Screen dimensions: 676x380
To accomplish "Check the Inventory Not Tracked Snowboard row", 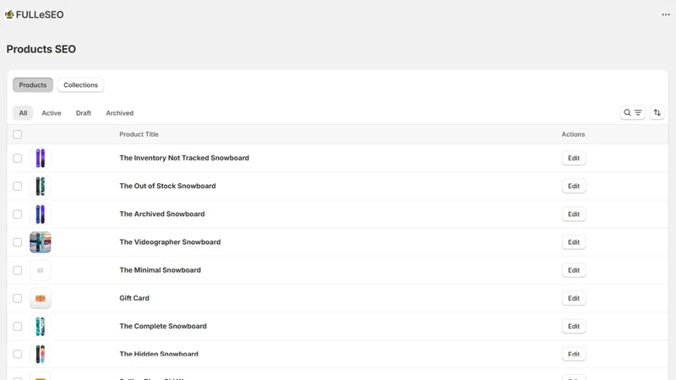I will tap(17, 158).
